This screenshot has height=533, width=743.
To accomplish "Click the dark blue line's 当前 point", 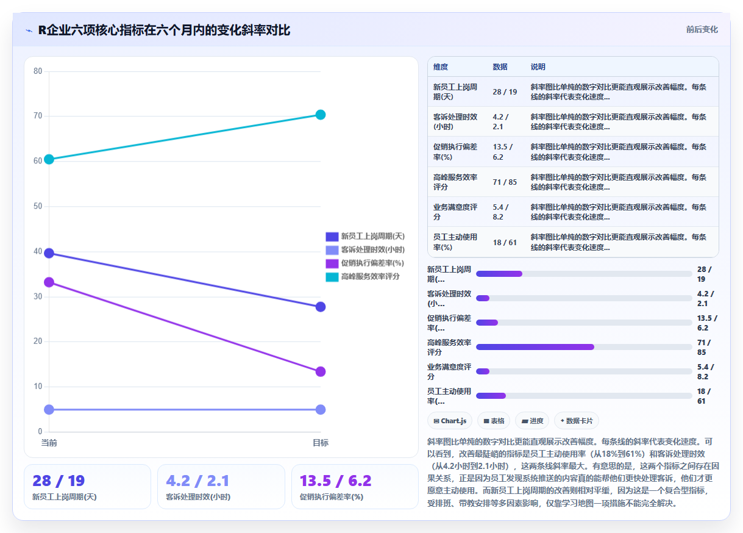I will 49,253.
